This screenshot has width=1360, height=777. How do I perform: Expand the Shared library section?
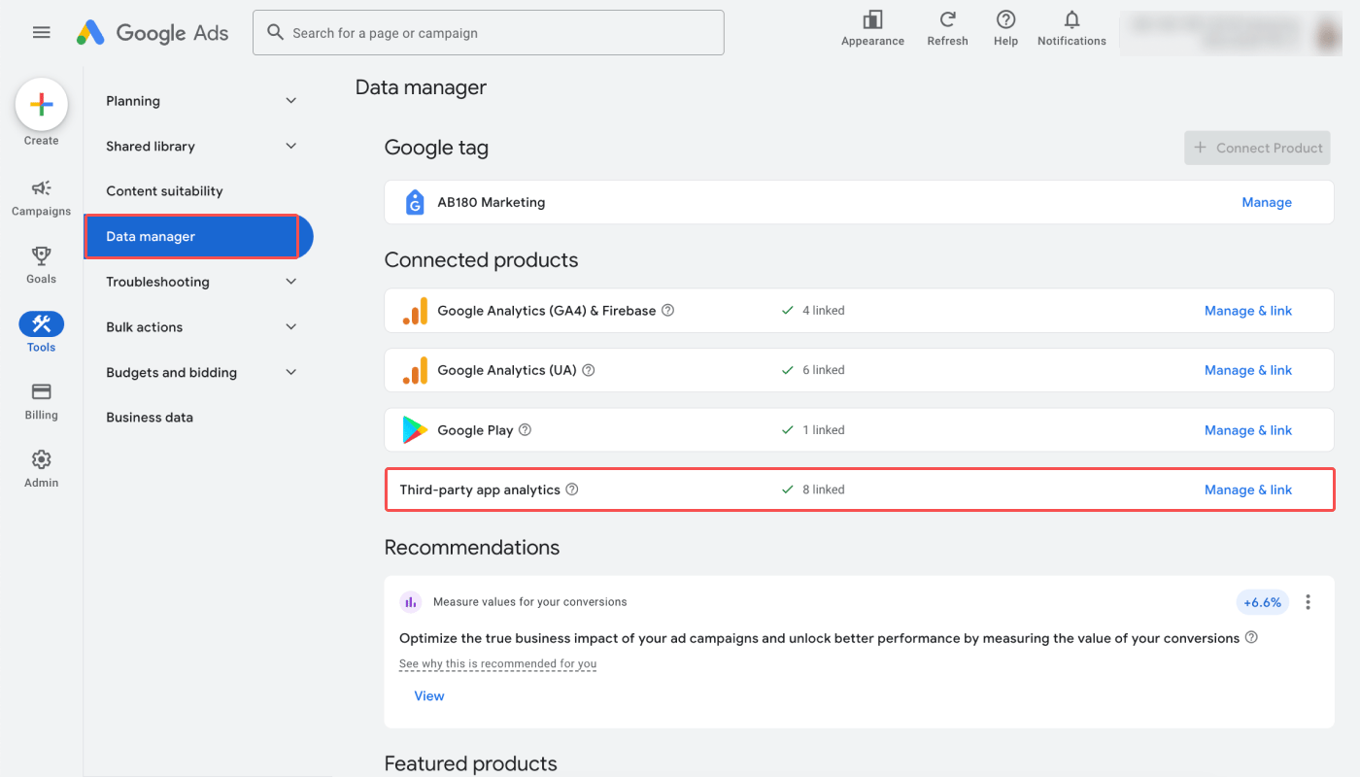pos(202,147)
